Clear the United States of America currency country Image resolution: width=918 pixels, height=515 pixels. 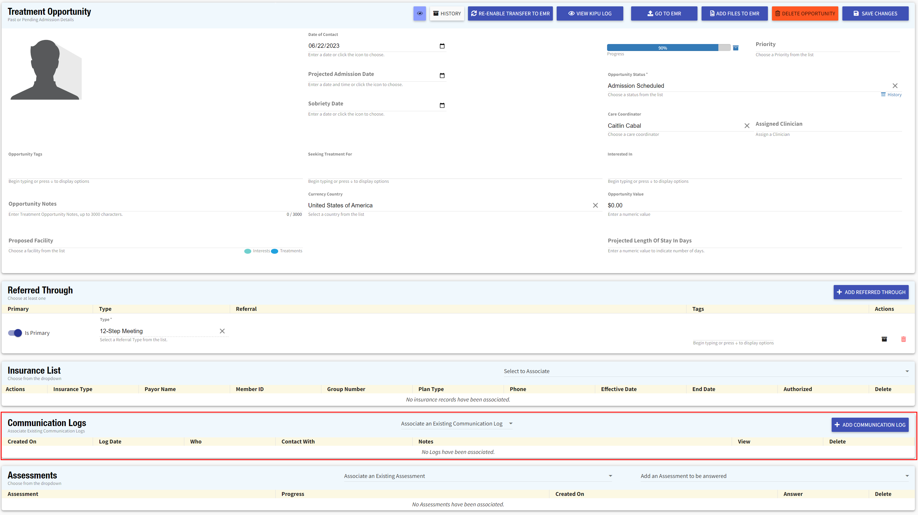tap(595, 205)
